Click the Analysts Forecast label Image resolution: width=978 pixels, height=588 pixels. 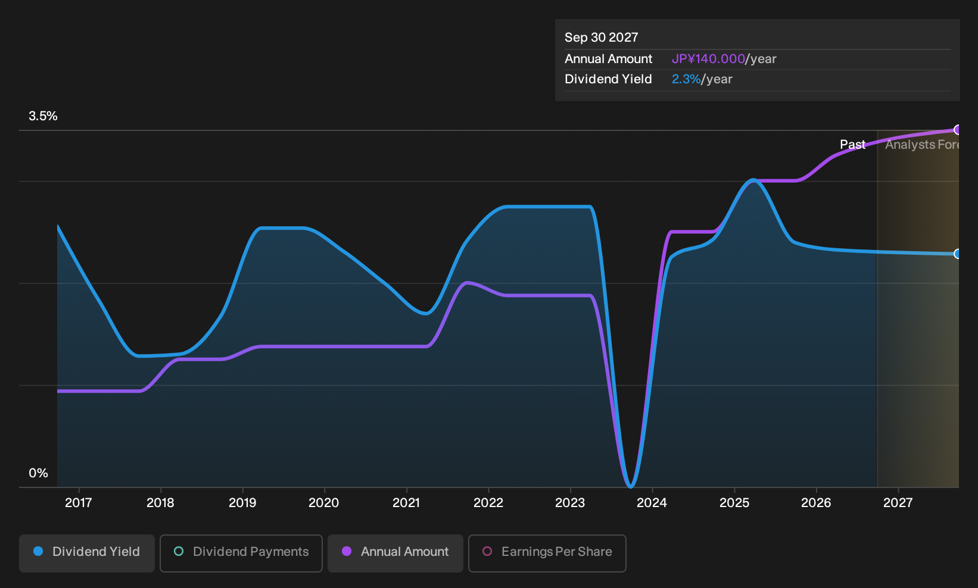922,145
